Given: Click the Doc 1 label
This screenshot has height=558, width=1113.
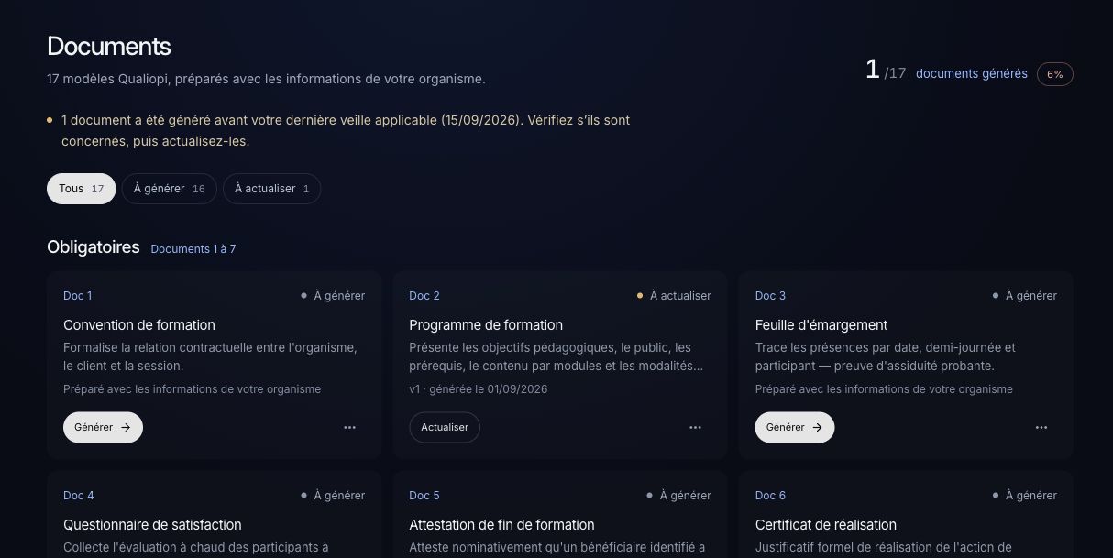Looking at the screenshot, I should (x=78, y=296).
